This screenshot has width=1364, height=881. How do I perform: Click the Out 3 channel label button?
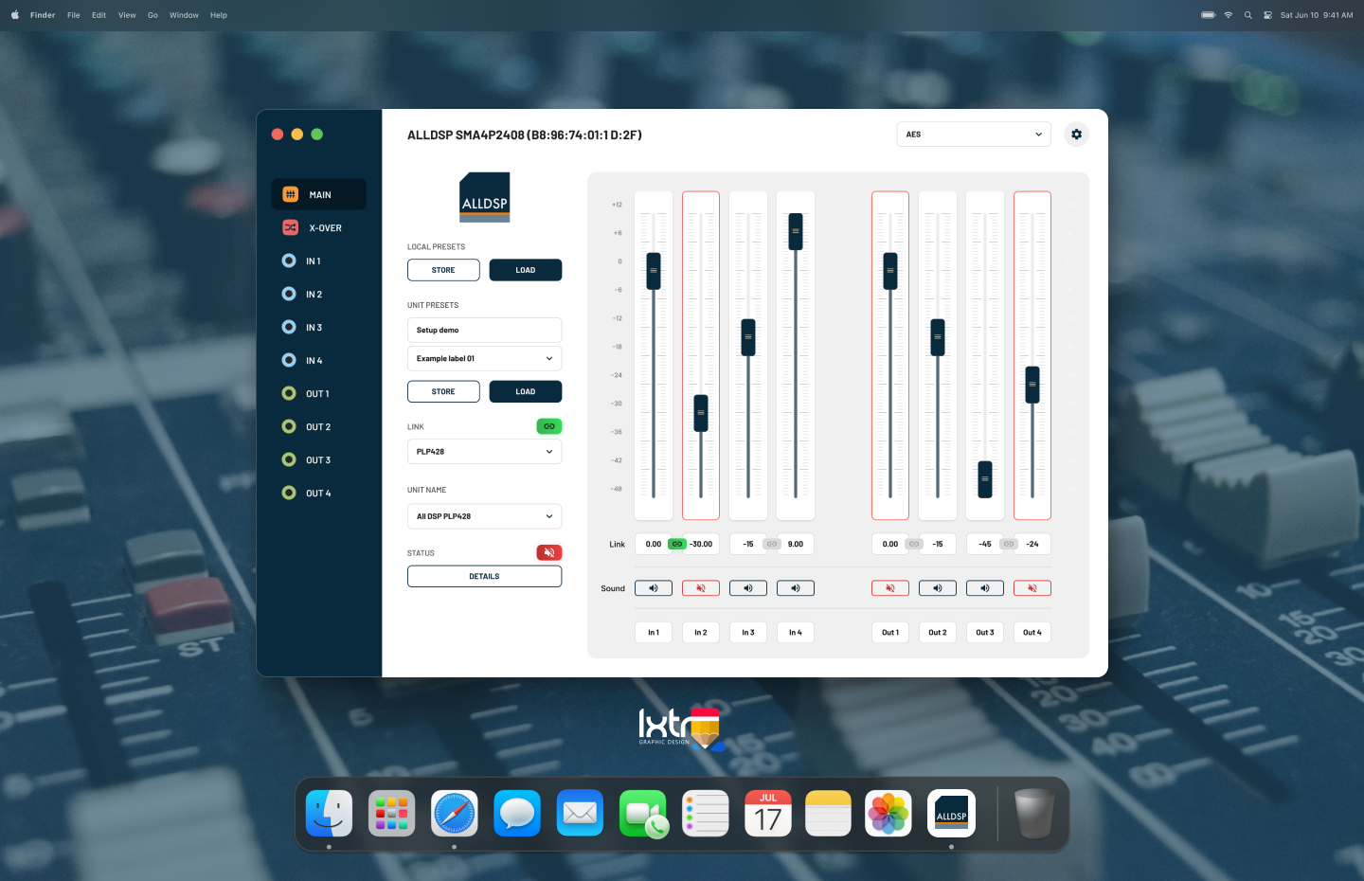pyautogui.click(x=985, y=632)
